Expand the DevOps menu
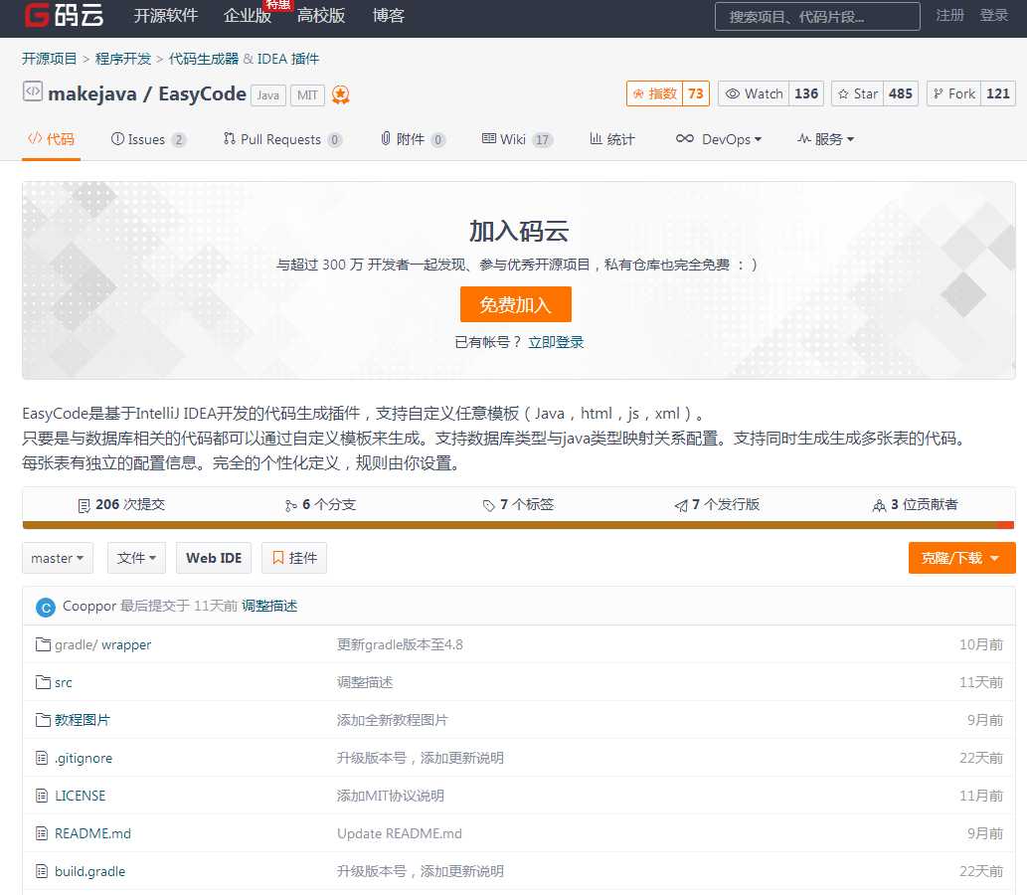The image size is (1027, 895). click(x=719, y=139)
